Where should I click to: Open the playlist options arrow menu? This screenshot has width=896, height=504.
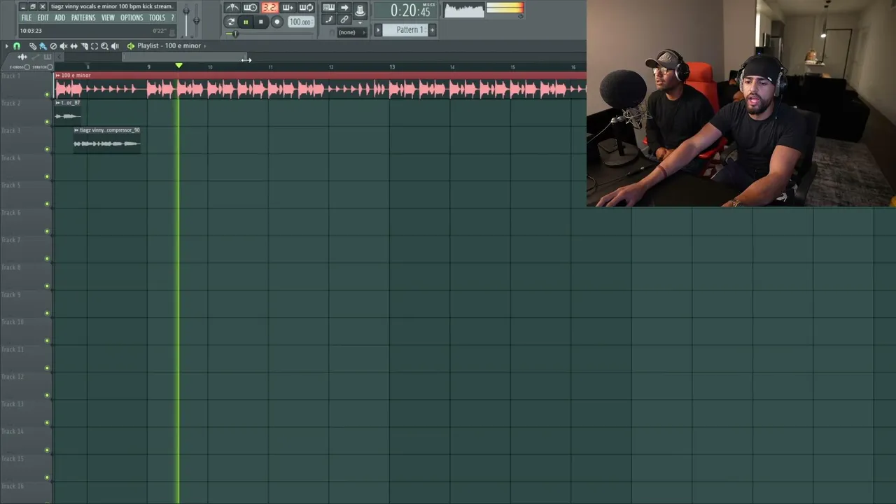click(6, 46)
